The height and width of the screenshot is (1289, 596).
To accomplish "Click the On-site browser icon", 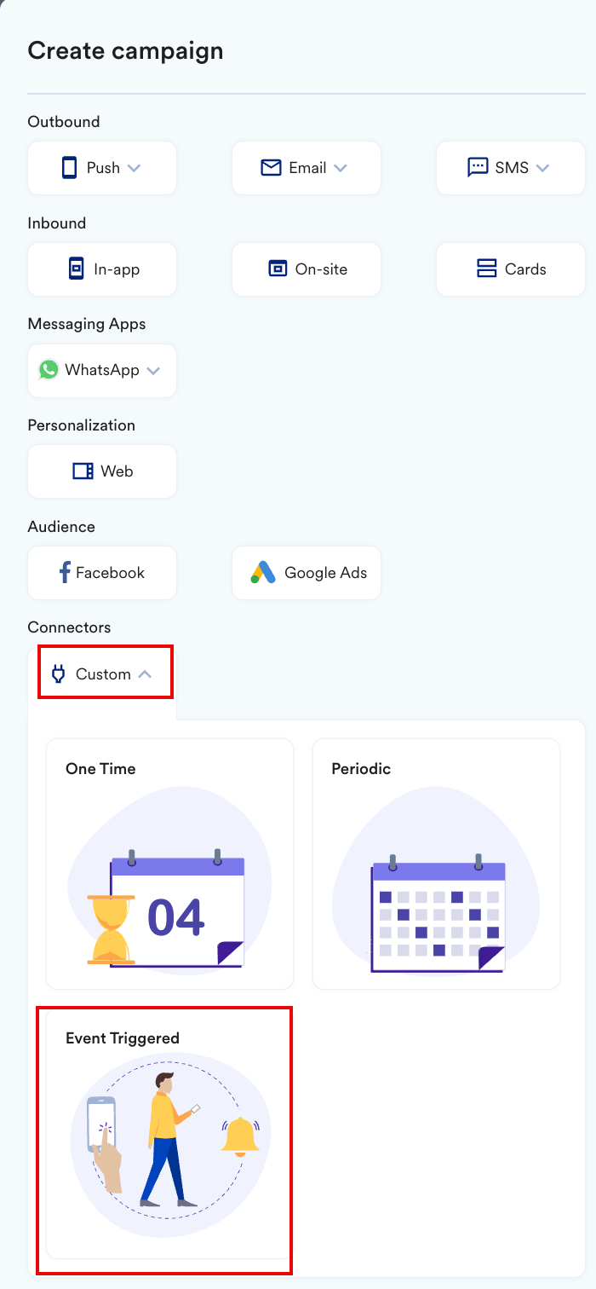I will click(278, 269).
